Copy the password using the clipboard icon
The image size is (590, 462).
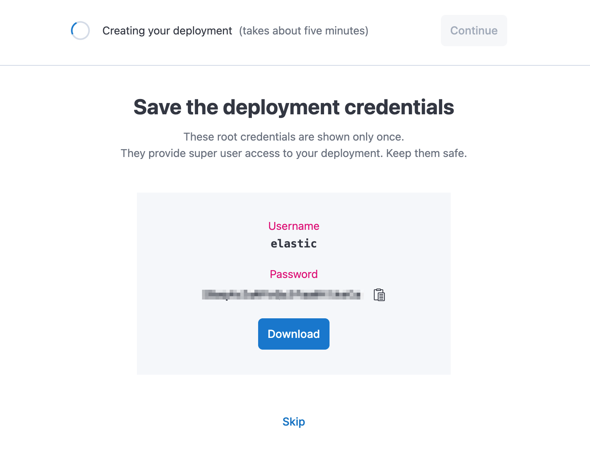coord(379,295)
